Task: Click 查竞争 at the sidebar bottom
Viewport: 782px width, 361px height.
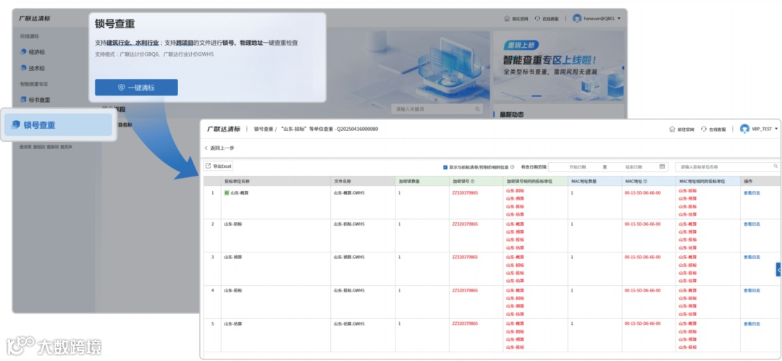Action: tap(67, 147)
